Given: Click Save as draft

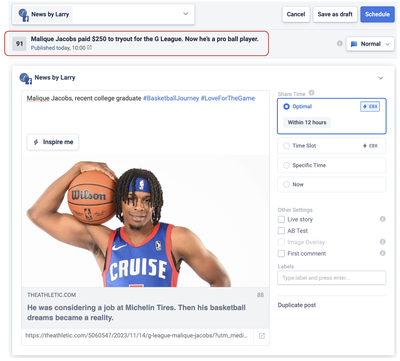Looking at the screenshot, I should [335, 14].
